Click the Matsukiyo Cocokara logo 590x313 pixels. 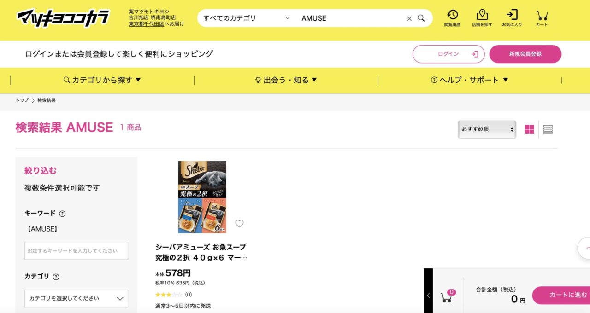[63, 18]
